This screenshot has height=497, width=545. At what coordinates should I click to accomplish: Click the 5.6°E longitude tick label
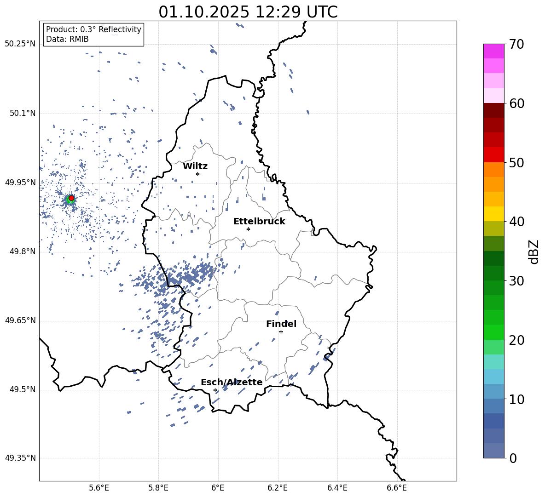coord(99,488)
